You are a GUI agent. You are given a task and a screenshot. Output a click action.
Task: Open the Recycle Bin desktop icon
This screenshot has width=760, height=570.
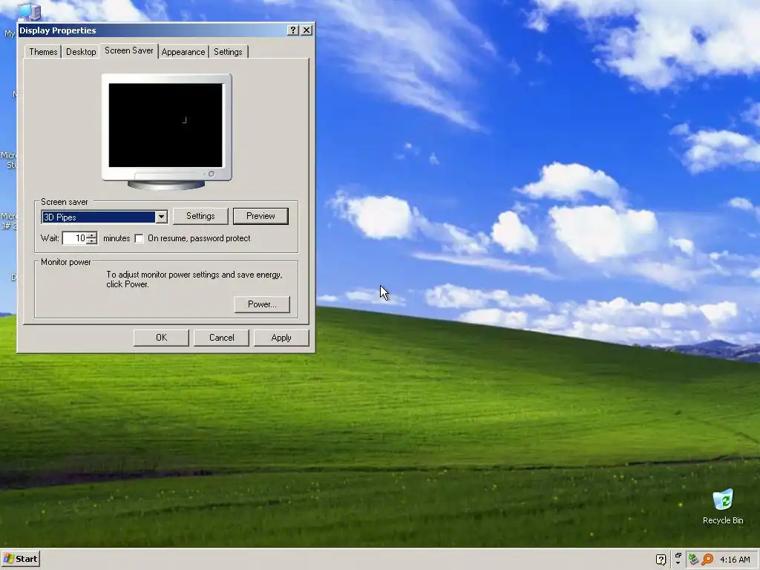click(723, 506)
